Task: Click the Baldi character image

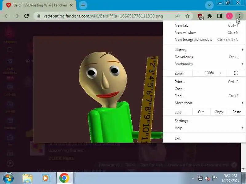Action: pyautogui.click(x=98, y=89)
